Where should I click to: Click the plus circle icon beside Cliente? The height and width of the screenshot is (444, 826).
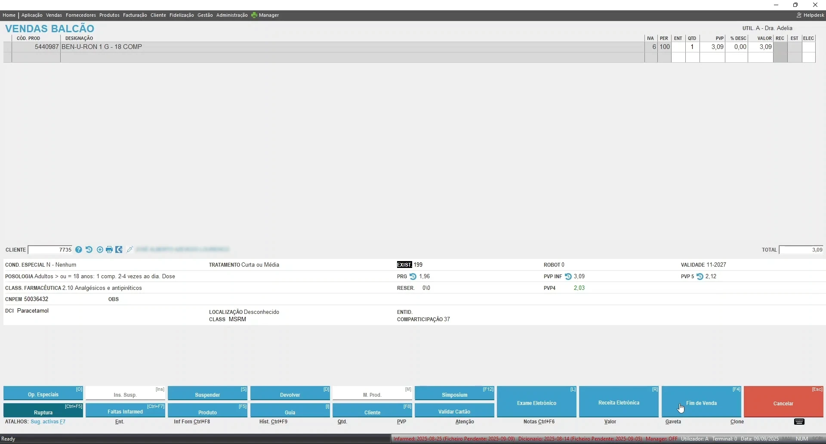[x=100, y=249]
